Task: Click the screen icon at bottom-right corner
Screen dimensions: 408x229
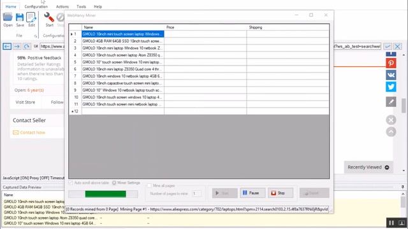Action: pos(402,223)
